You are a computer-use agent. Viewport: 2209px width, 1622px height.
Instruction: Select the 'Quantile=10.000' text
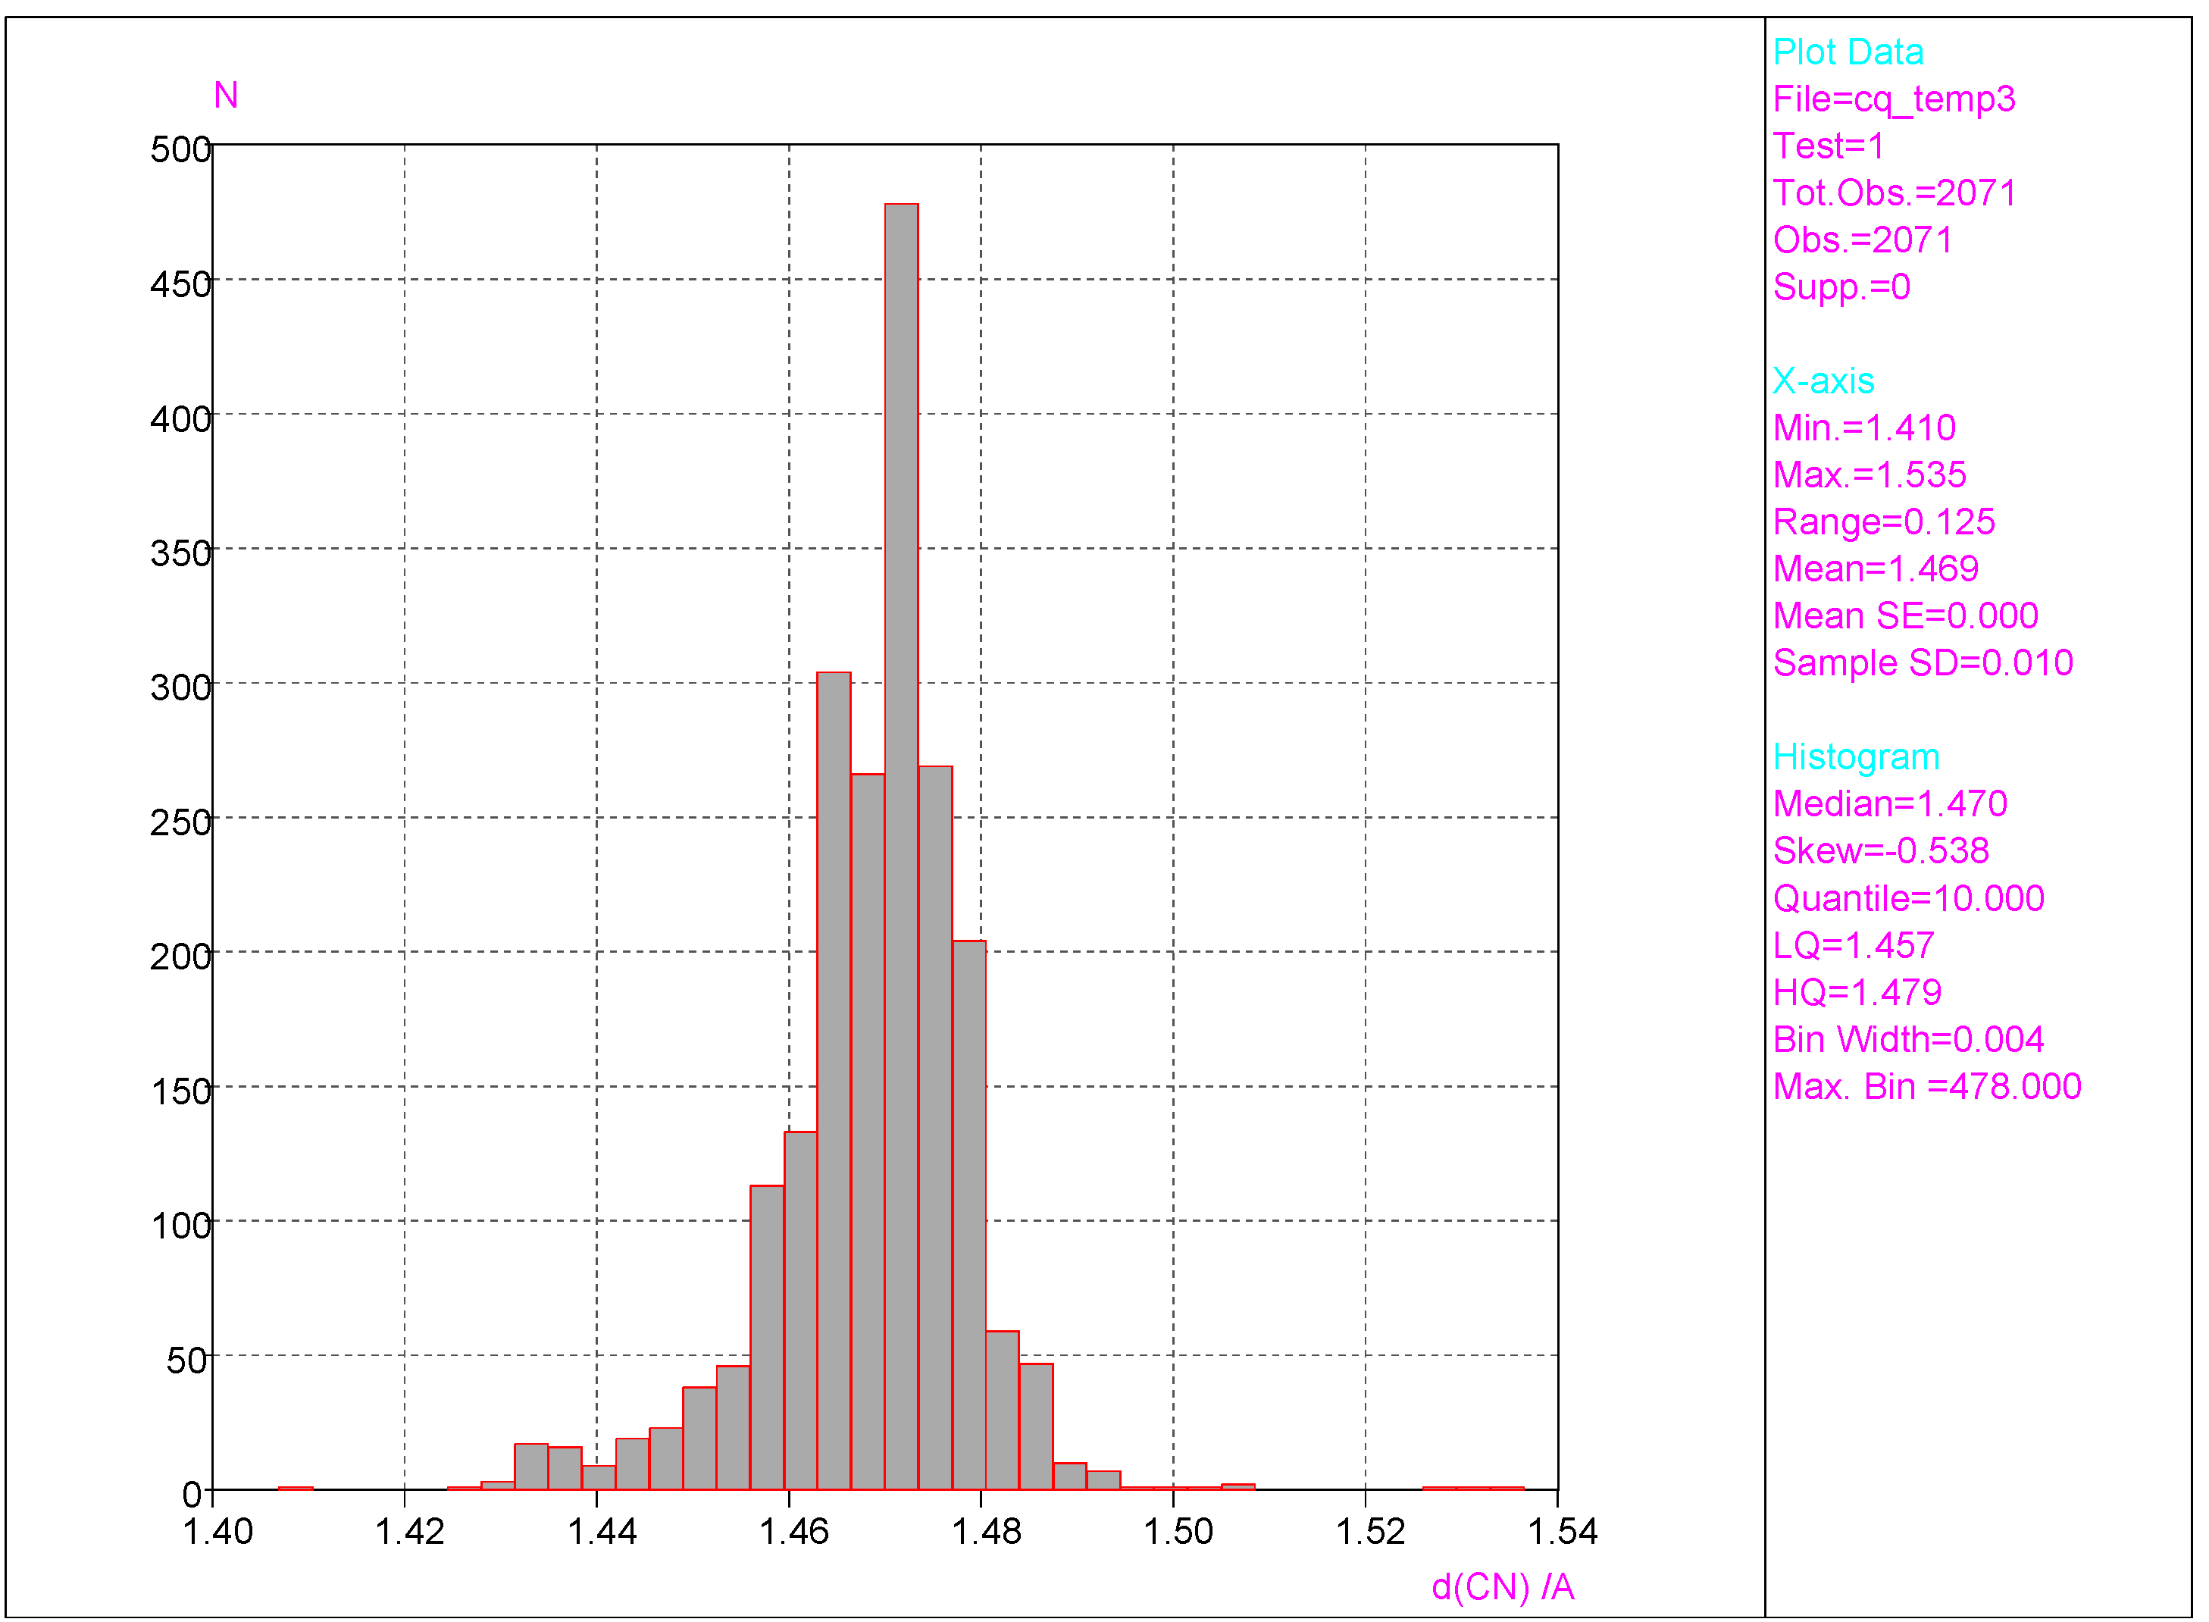pos(1907,898)
